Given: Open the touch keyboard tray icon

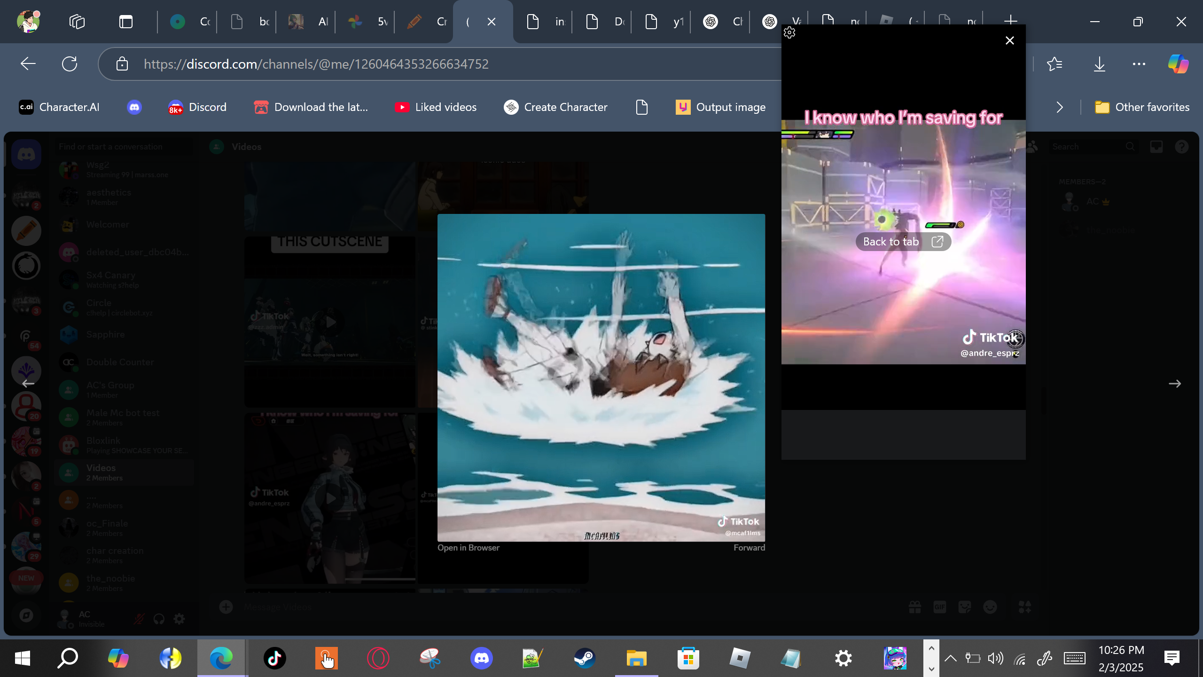Looking at the screenshot, I should (1074, 658).
